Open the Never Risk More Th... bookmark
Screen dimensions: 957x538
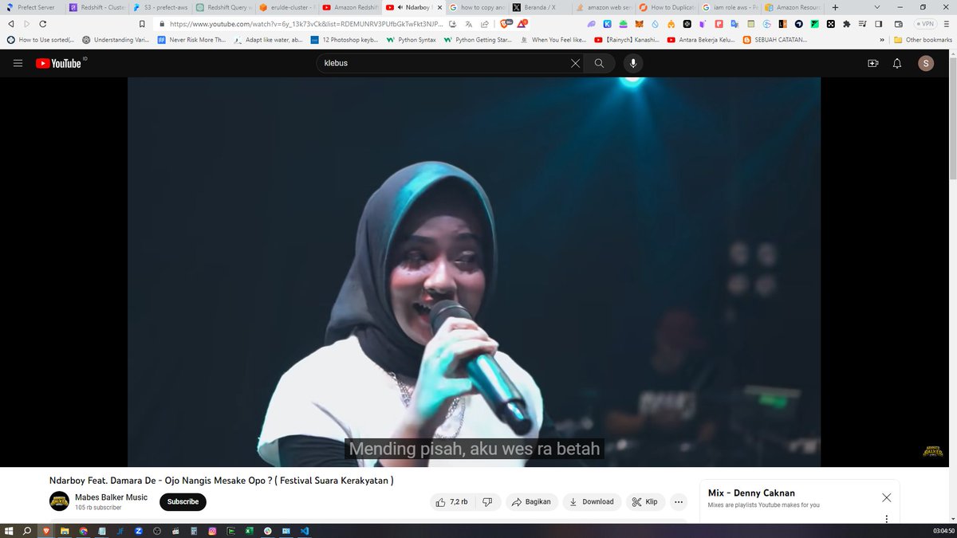(191, 39)
